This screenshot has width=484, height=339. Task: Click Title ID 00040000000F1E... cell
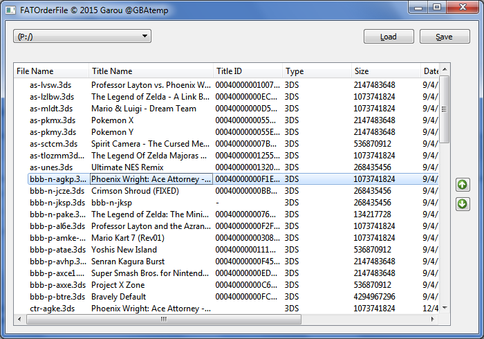pos(248,179)
